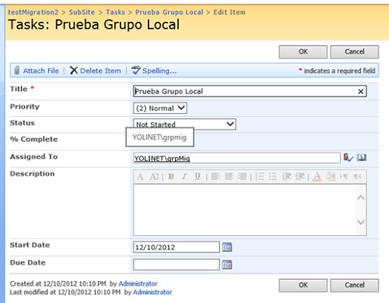Open Tasks breadcrumb link
Screen dimensions: 389x303
click(x=115, y=12)
